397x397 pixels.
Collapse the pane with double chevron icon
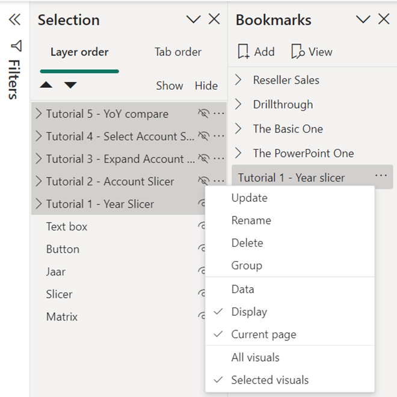(x=14, y=20)
